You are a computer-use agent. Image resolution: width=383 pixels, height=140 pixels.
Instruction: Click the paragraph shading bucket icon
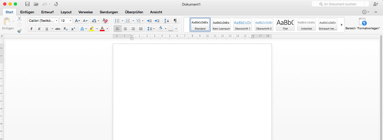160,29
